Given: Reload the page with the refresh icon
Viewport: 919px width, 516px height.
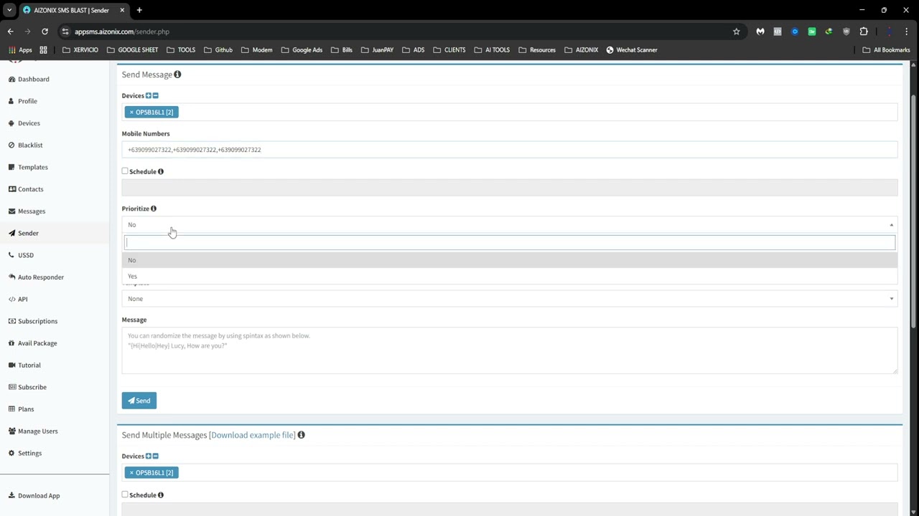Looking at the screenshot, I should 45,32.
